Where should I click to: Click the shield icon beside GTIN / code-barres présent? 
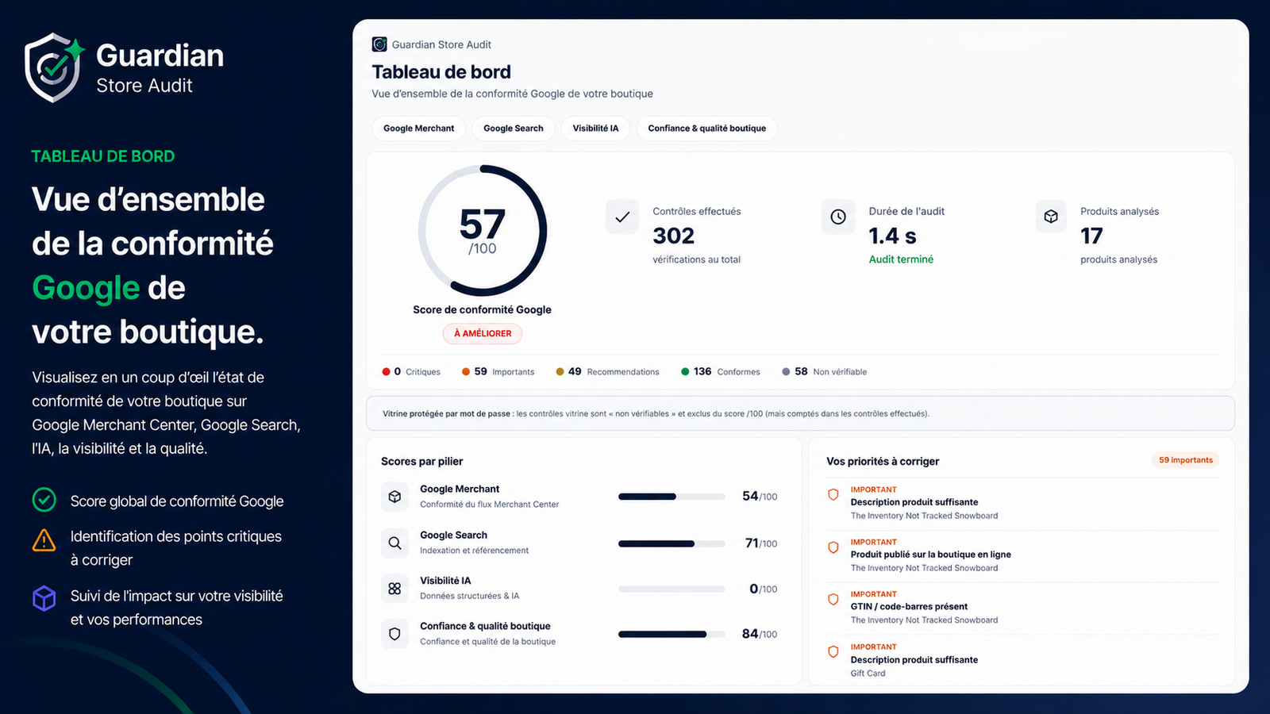point(833,600)
